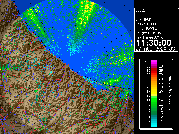Screen dimensions: 179x134
Task: Click the 'CAPPI' product label
Action: coord(140,15)
